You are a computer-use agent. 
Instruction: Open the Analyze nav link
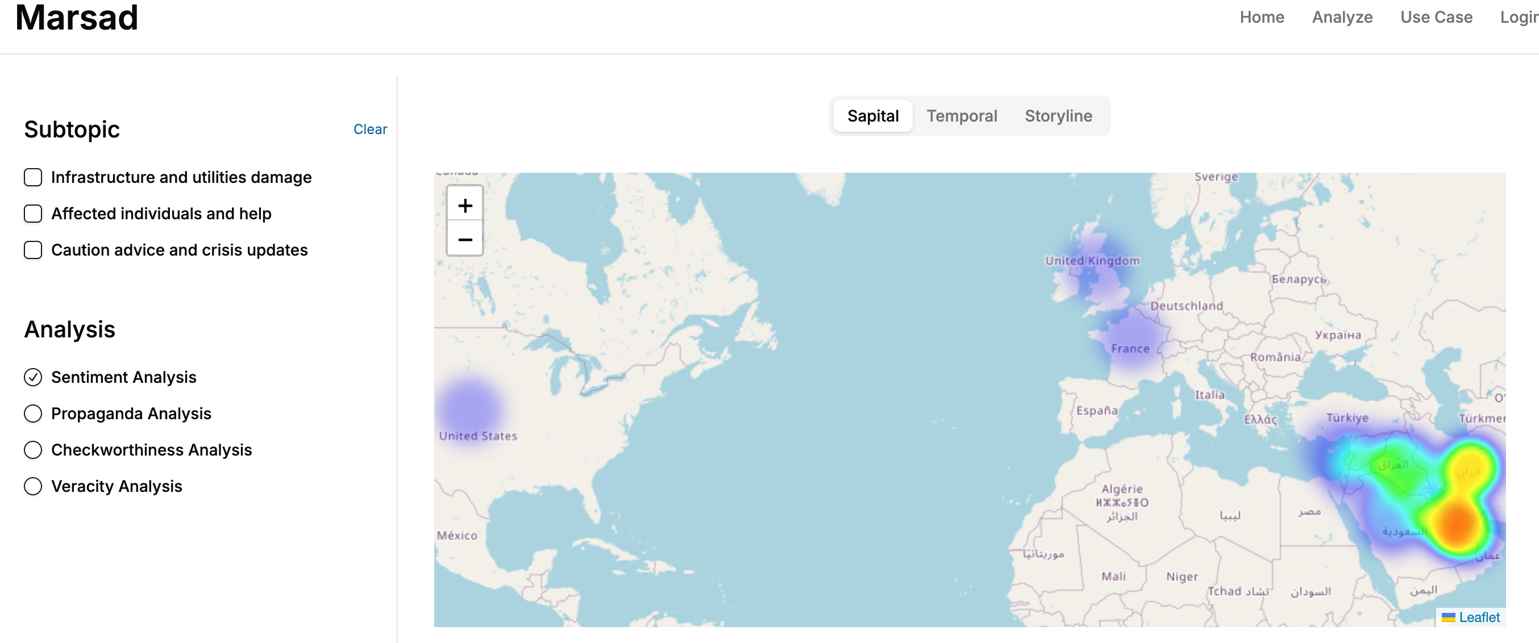1342,17
